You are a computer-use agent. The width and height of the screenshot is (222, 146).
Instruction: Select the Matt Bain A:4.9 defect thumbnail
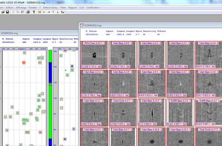(x=123, y=83)
